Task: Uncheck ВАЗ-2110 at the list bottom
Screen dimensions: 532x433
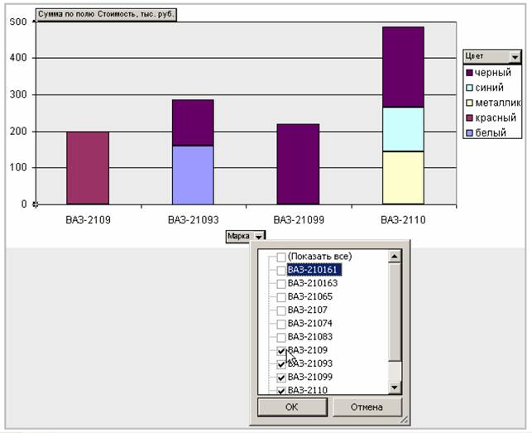Action: (x=281, y=391)
